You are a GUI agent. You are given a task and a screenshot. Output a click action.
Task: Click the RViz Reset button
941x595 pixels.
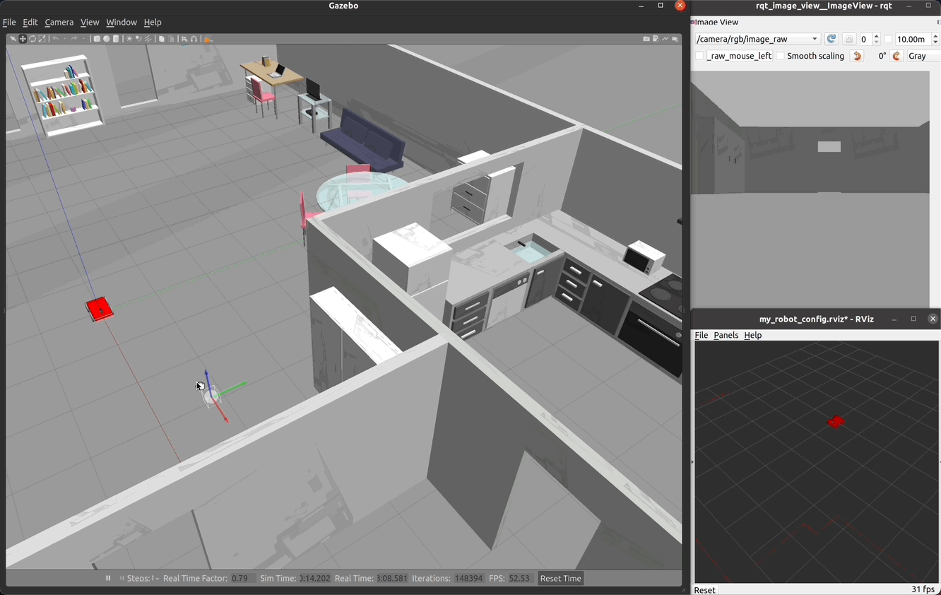pos(704,589)
